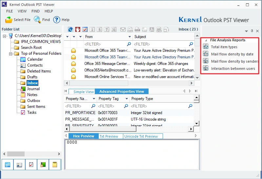The image size is (262, 179).
Task: Open the reports panel options dropdown arrow
Action: coord(246,31)
